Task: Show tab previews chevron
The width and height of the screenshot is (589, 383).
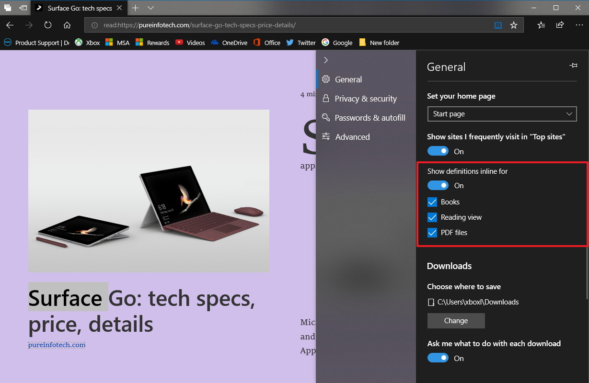Action: point(150,8)
